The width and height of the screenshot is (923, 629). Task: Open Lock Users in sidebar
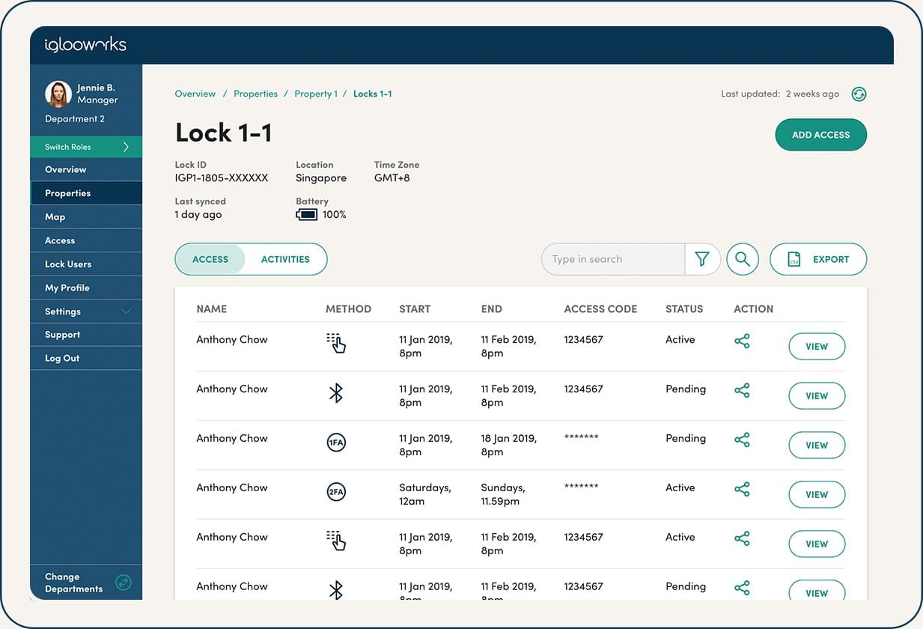(x=86, y=264)
